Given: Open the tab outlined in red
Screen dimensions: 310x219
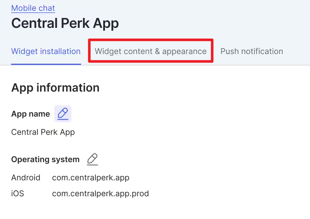Looking at the screenshot, I should click(x=150, y=51).
